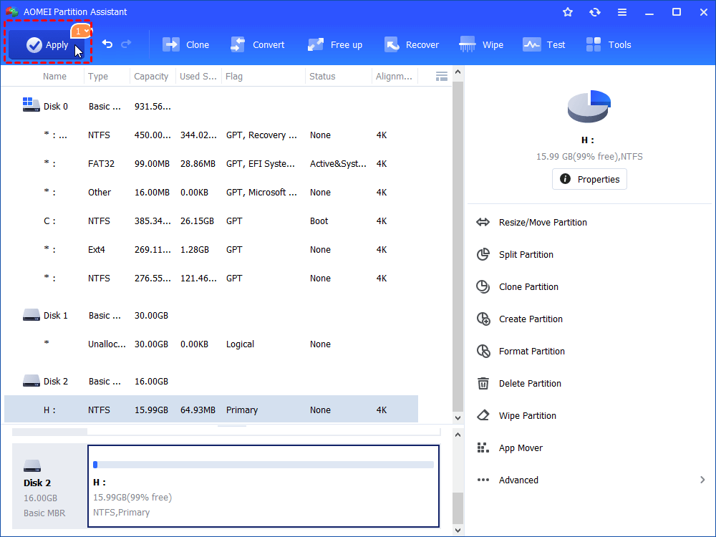Click the H: usage bar in disk map
Screen dimensions: 716x537
(263, 465)
